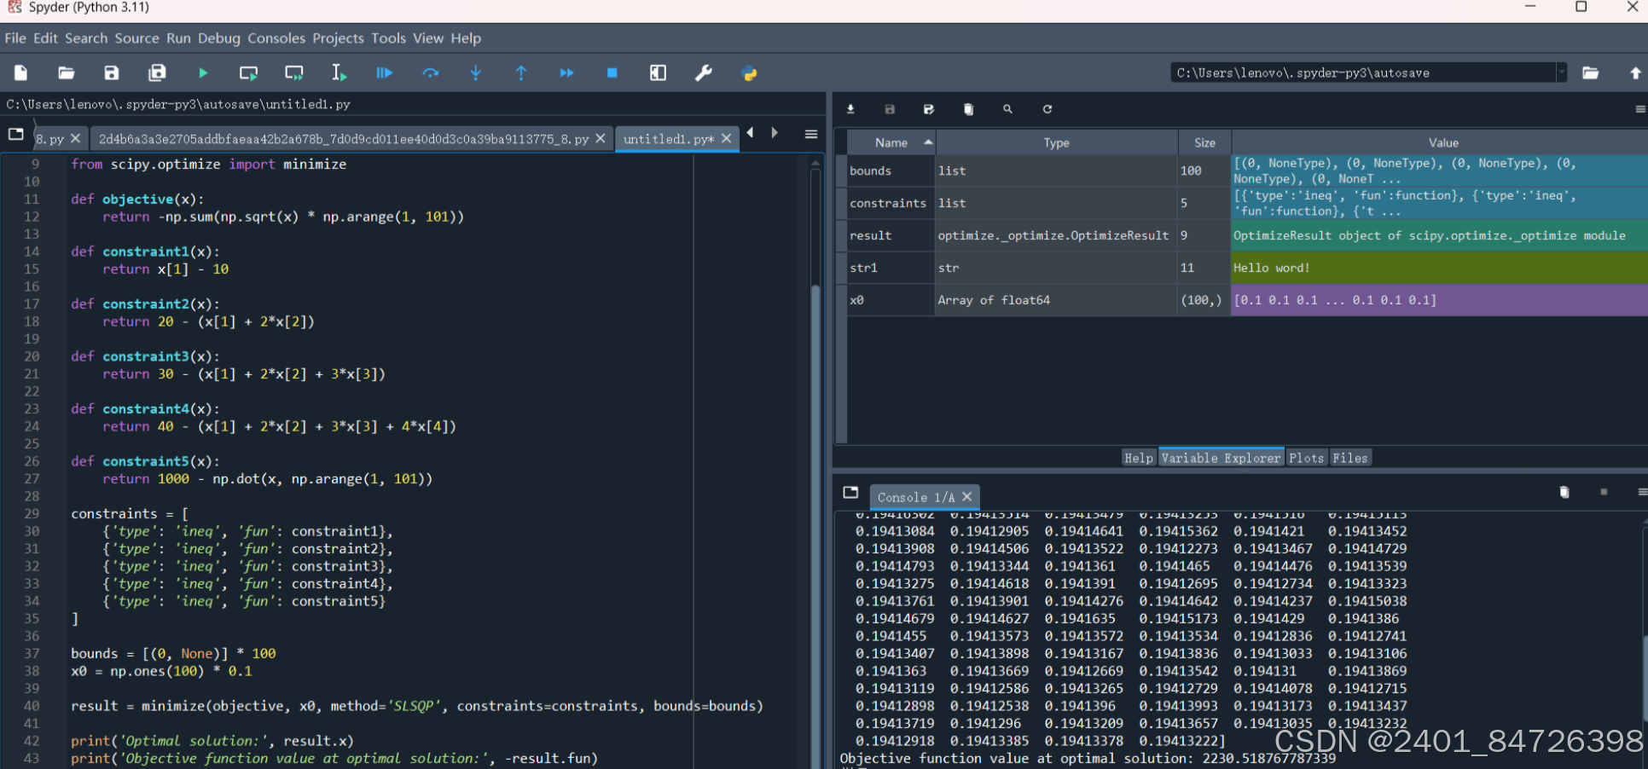
Task: Sort variables by the Size column
Action: [1204, 142]
